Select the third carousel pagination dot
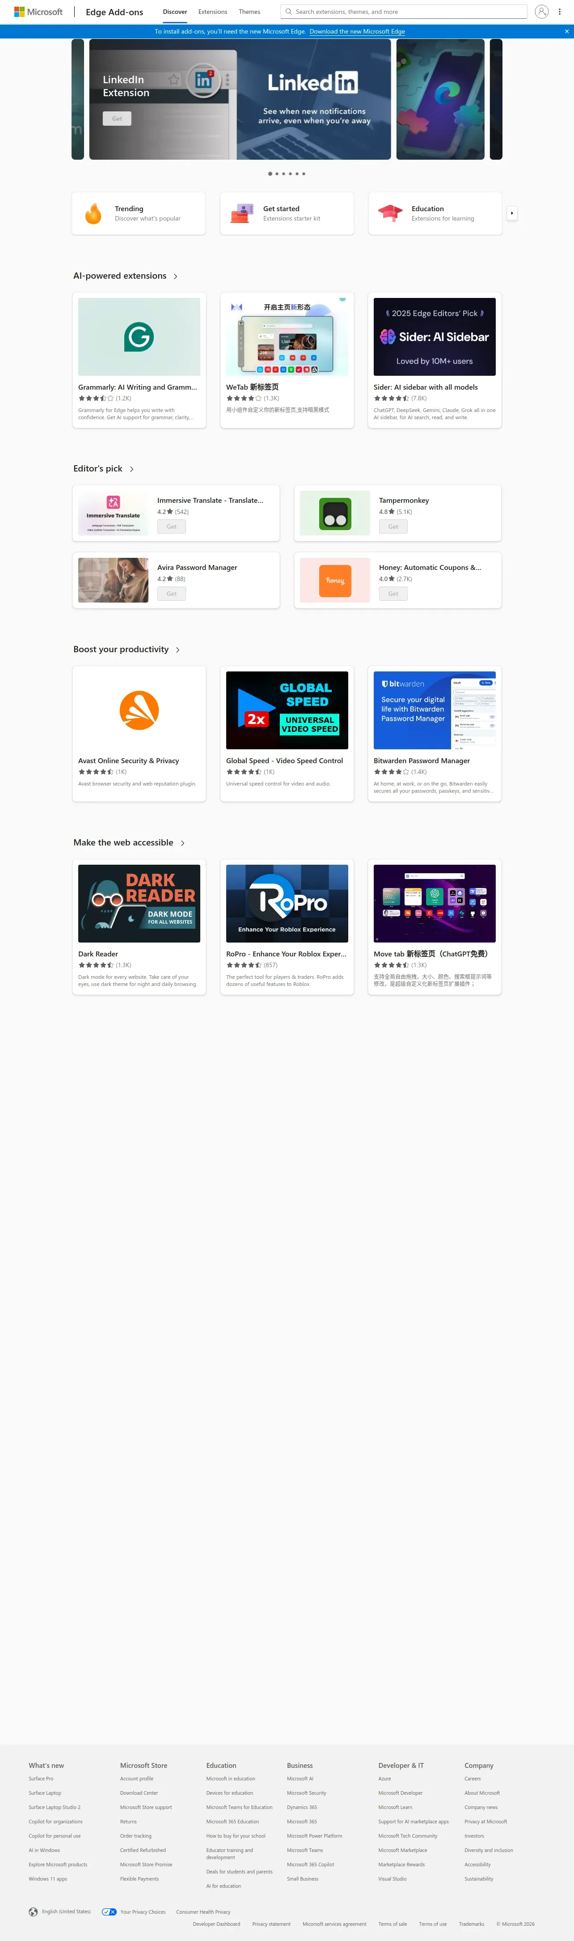This screenshot has height=1941, width=574. [283, 173]
